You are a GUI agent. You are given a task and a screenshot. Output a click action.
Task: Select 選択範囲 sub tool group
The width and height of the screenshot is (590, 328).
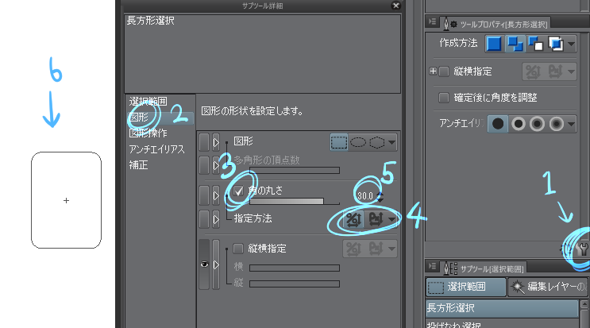pyautogui.click(x=466, y=287)
